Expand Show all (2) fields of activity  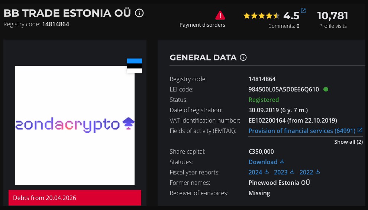pyautogui.click(x=348, y=142)
